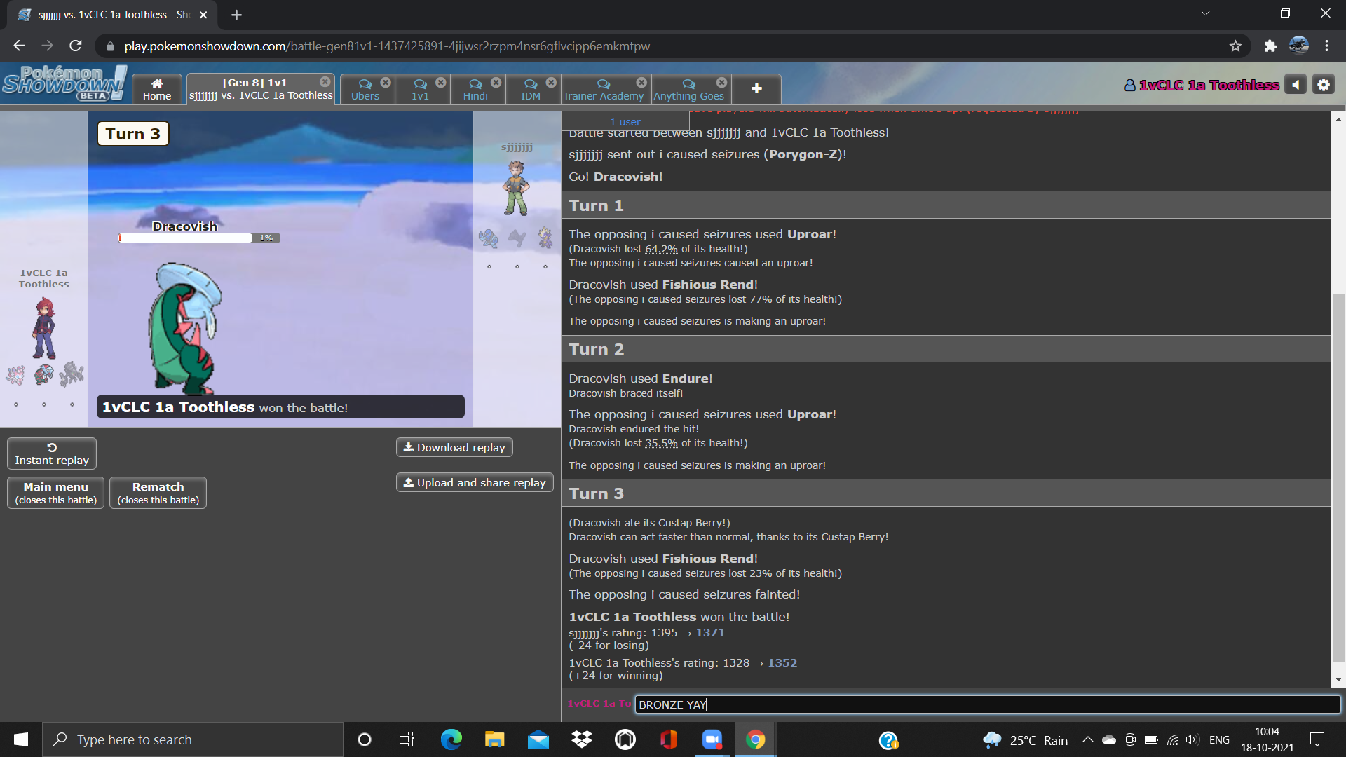Click Dracovish's 1% health bar
The height and width of the screenshot is (757, 1346).
tap(199, 238)
